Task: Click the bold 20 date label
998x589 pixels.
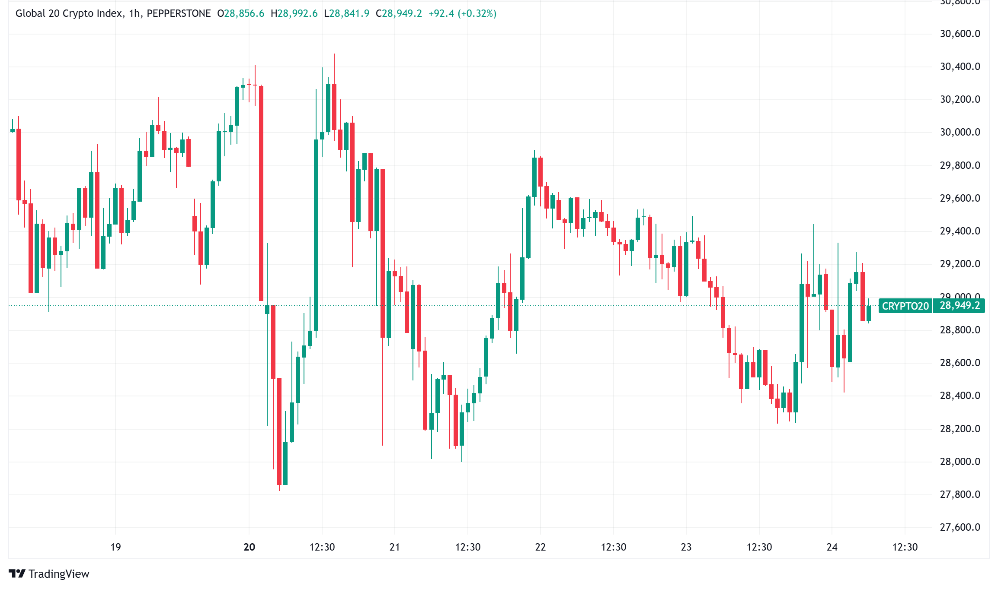Action: click(x=249, y=547)
